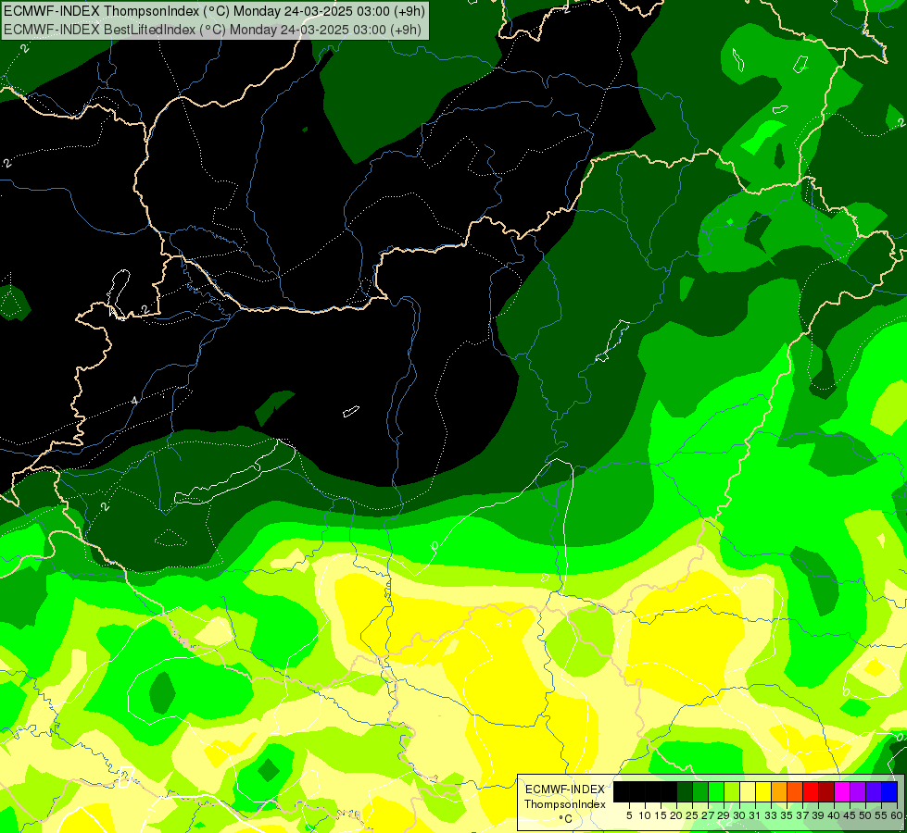Screen dimensions: 907x833
Task: Click the legend tick value 50
Action: coord(866,815)
